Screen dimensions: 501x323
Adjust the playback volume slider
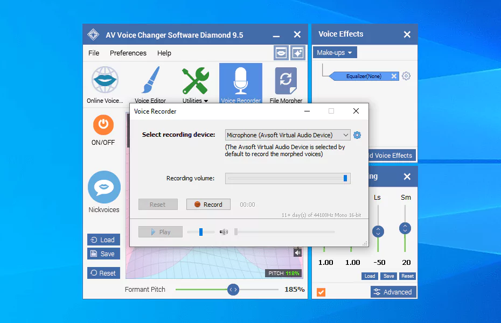coord(200,231)
